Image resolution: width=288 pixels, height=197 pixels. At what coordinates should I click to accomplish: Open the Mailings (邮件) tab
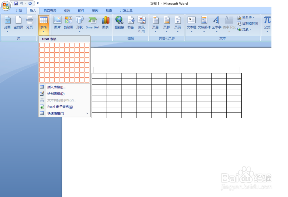click(81, 10)
